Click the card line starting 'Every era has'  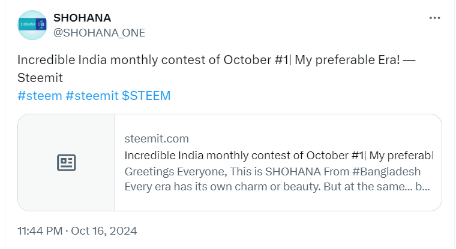[277, 187]
